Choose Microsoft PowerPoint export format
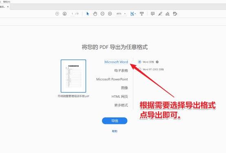Viewport: 226px width, 153px height. (x=112, y=79)
